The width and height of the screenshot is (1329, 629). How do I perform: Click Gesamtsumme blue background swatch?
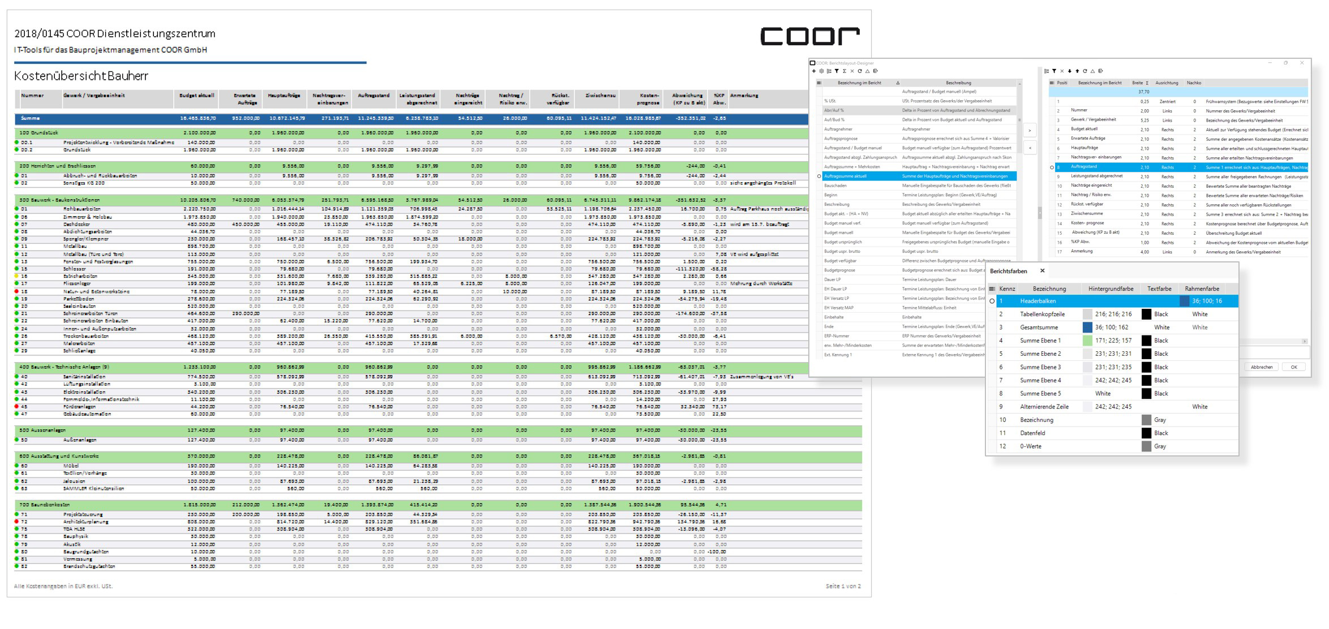click(x=1087, y=328)
